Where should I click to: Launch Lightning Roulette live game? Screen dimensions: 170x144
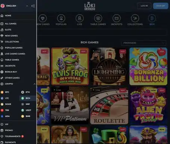109,66
